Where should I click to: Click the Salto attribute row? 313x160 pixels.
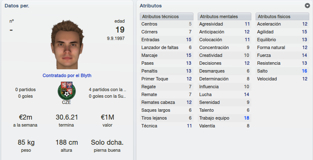pyautogui.click(x=282, y=71)
